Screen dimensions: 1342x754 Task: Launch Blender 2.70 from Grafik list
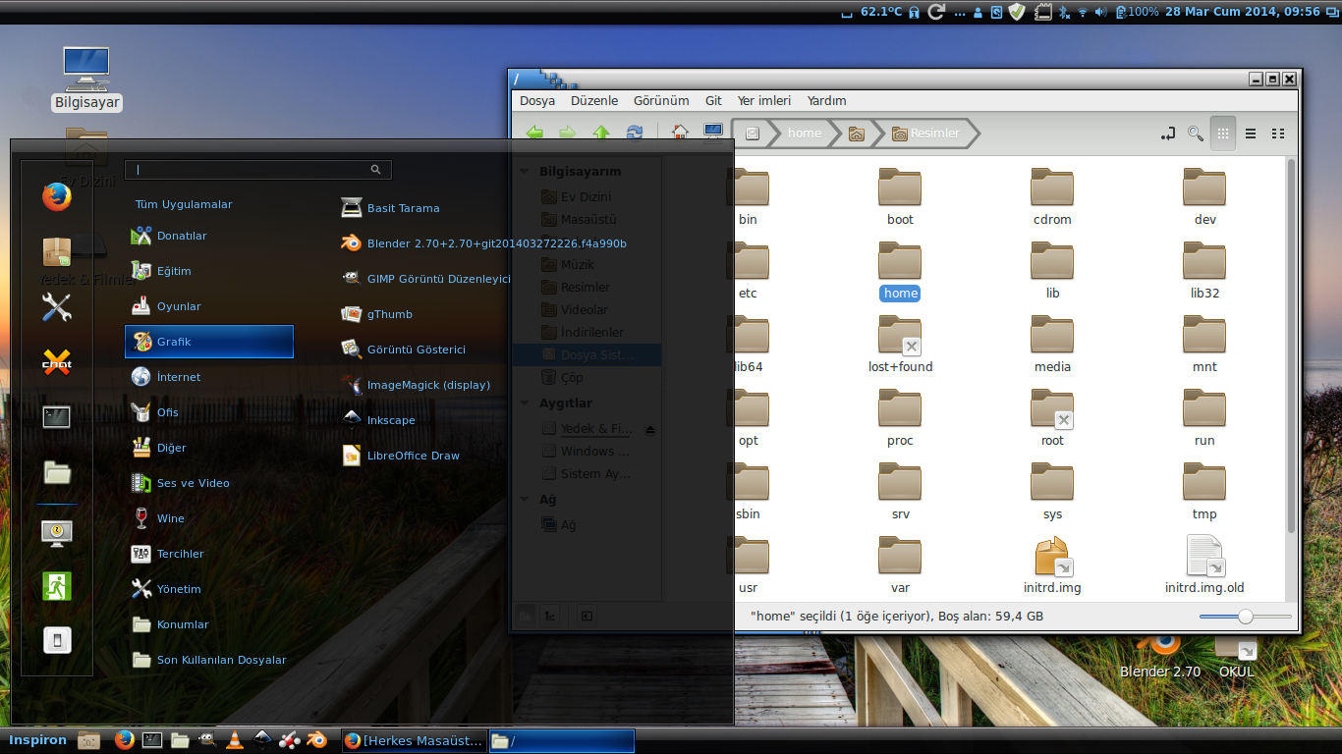point(484,243)
